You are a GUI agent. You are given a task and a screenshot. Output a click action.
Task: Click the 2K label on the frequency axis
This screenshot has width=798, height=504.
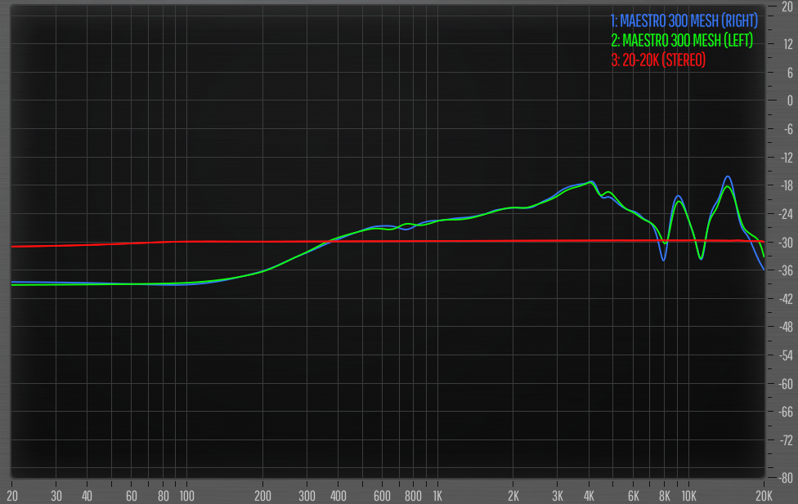pos(513,496)
